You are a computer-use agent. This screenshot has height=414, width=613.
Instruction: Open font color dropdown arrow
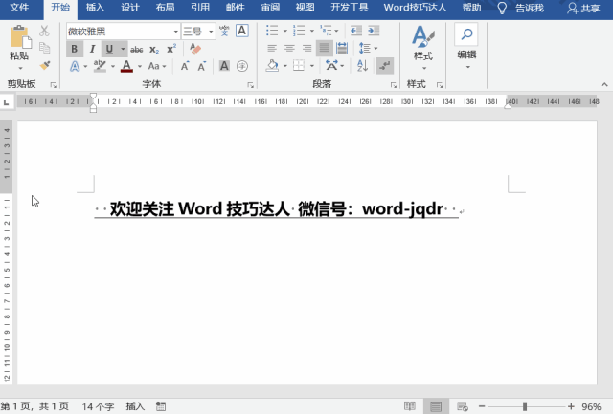click(140, 66)
